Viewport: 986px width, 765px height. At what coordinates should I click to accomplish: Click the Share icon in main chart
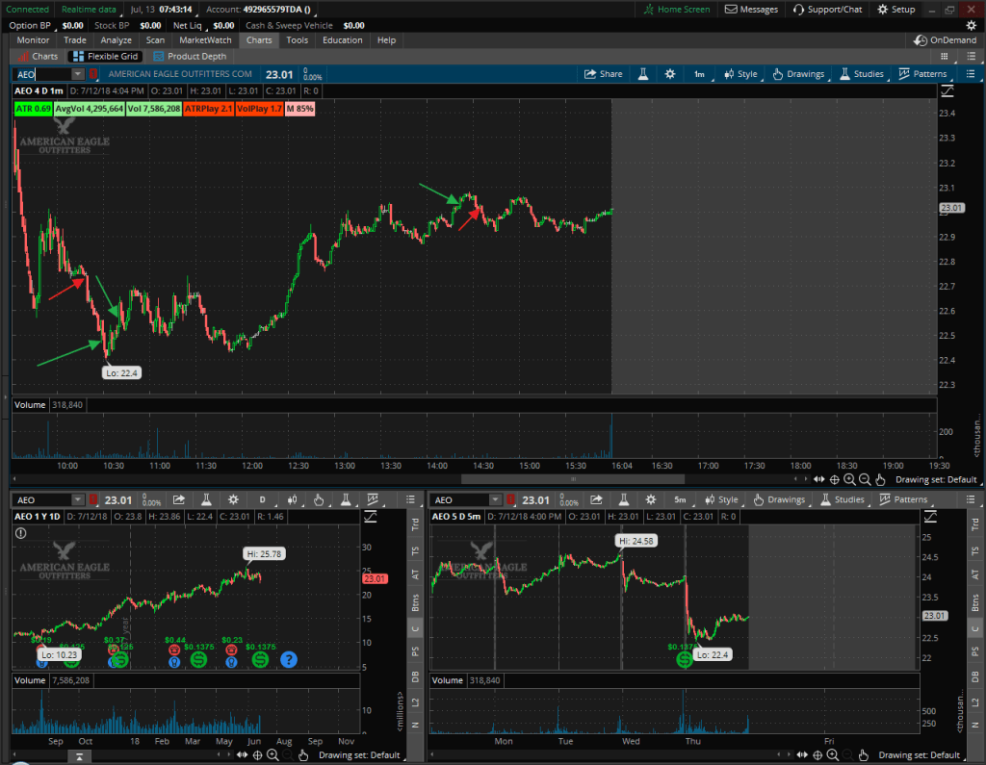click(x=604, y=74)
